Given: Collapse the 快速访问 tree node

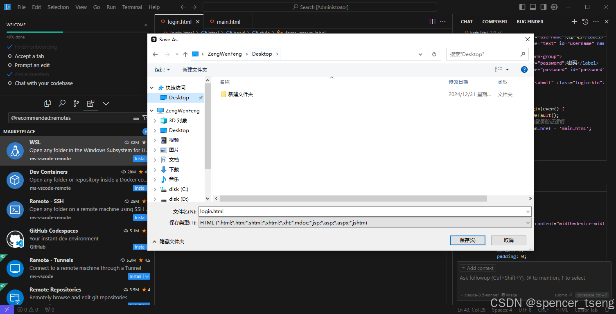Looking at the screenshot, I should click(152, 88).
